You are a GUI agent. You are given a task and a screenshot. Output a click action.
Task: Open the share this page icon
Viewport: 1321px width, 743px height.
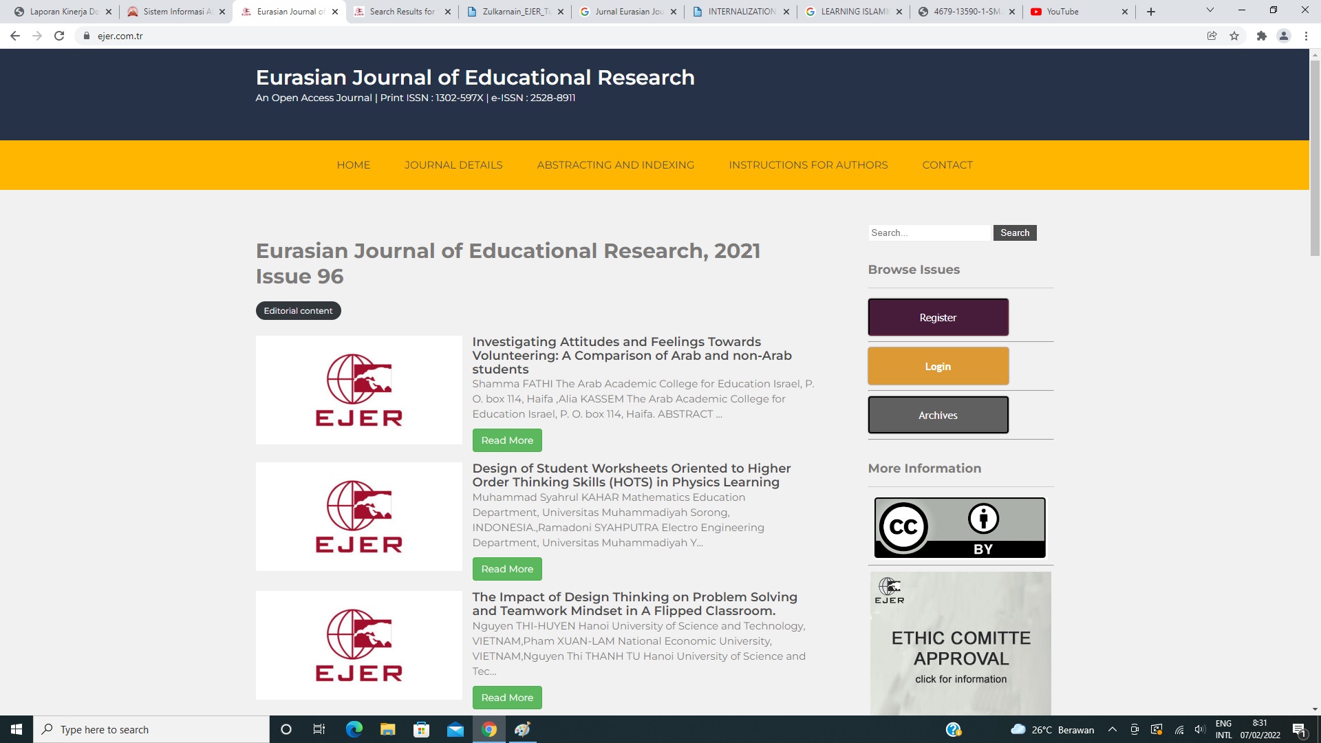[x=1212, y=36]
